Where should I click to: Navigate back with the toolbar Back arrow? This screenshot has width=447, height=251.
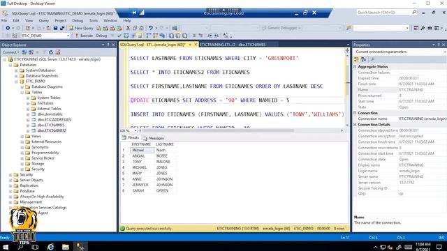coord(8,28)
